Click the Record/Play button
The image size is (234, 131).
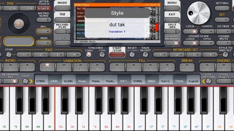[x=62, y=31]
